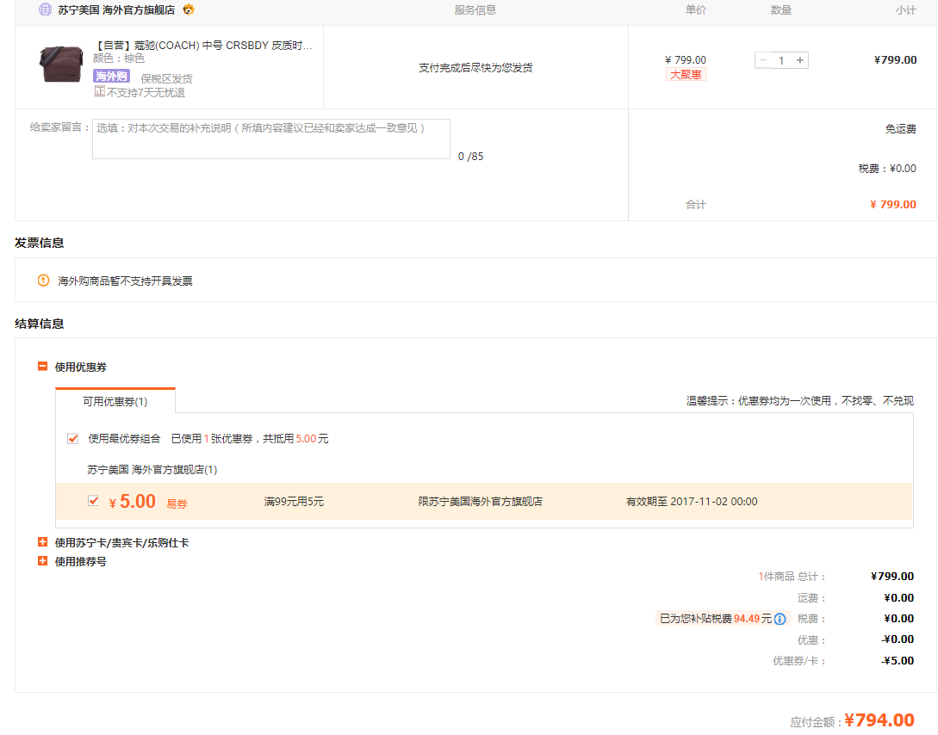
Task: Click the 免运费 shipping text
Action: pyautogui.click(x=900, y=128)
